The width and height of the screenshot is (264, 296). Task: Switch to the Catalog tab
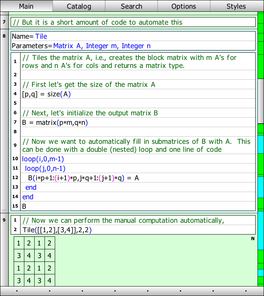point(79,6)
